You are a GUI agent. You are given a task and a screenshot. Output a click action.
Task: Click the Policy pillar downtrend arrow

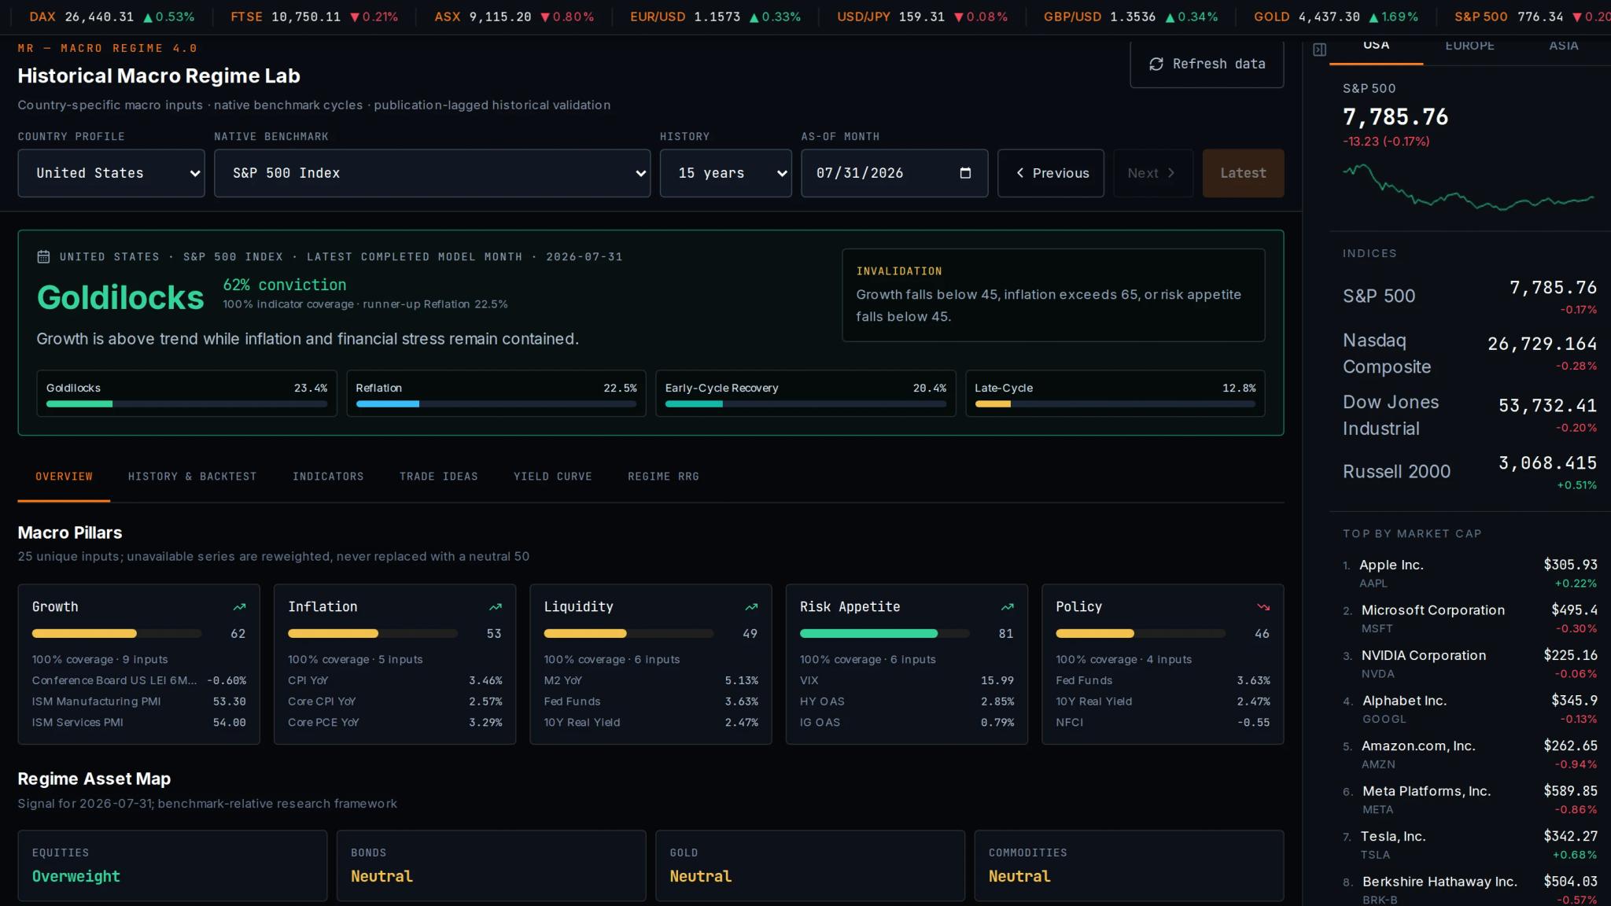(1263, 607)
